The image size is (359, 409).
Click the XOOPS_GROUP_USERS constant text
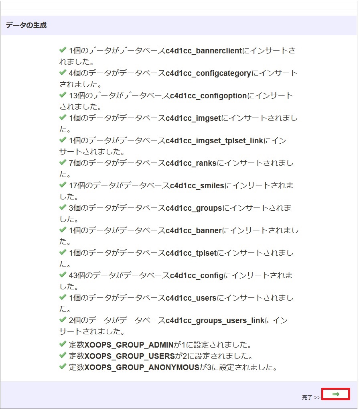[130, 356]
